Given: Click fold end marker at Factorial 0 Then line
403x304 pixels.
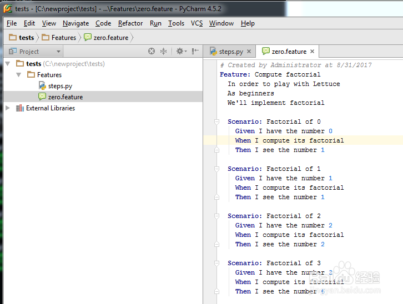Looking at the screenshot, I should point(216,150).
